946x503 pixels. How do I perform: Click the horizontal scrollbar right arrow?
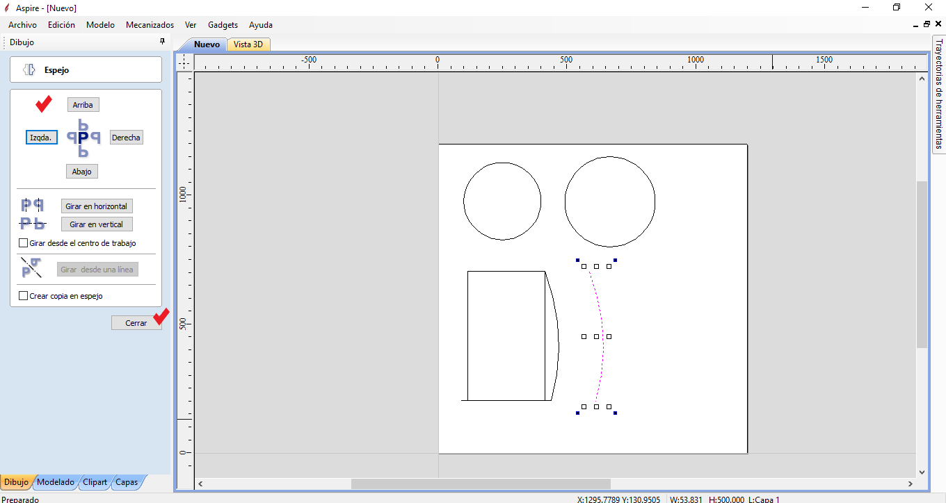coord(910,484)
